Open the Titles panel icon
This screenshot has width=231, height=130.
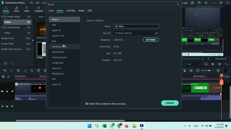pos(26,9)
